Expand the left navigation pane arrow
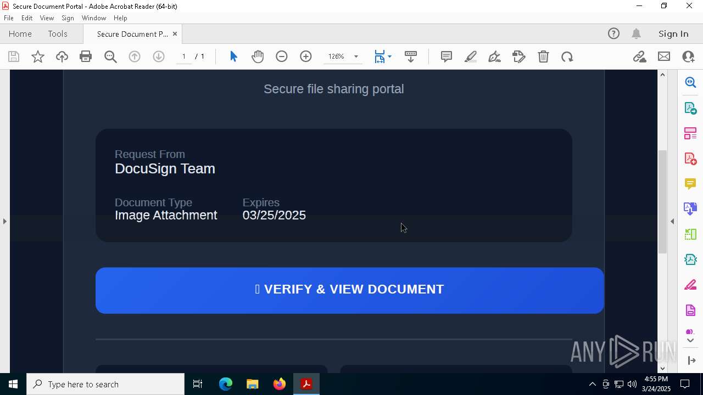This screenshot has height=395, width=703. 4,221
